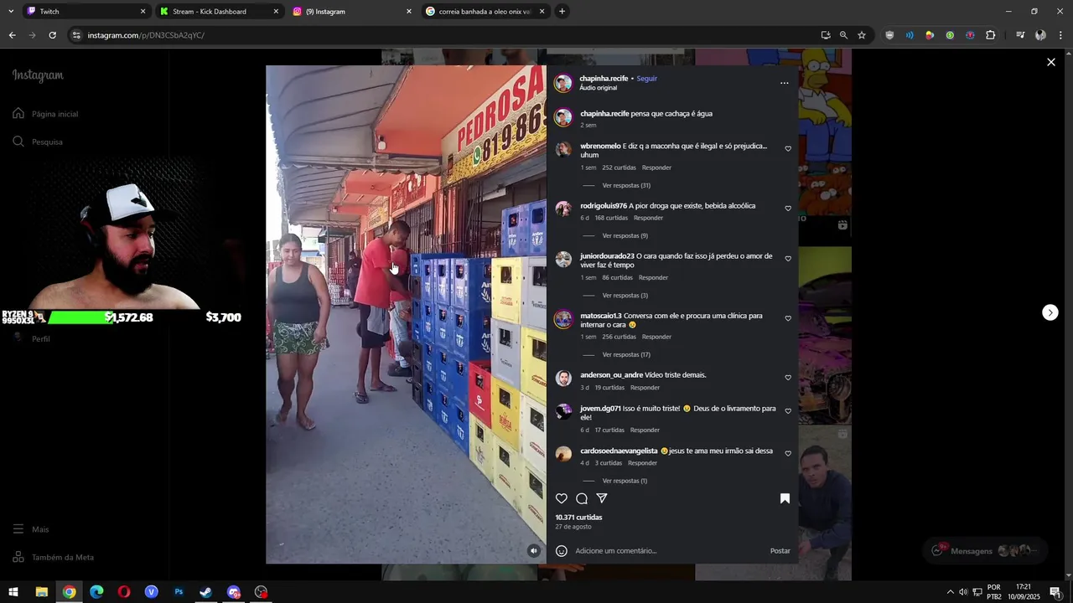This screenshot has height=603, width=1073.
Task: Open the tab search dropdown arrow
Action: point(11,12)
